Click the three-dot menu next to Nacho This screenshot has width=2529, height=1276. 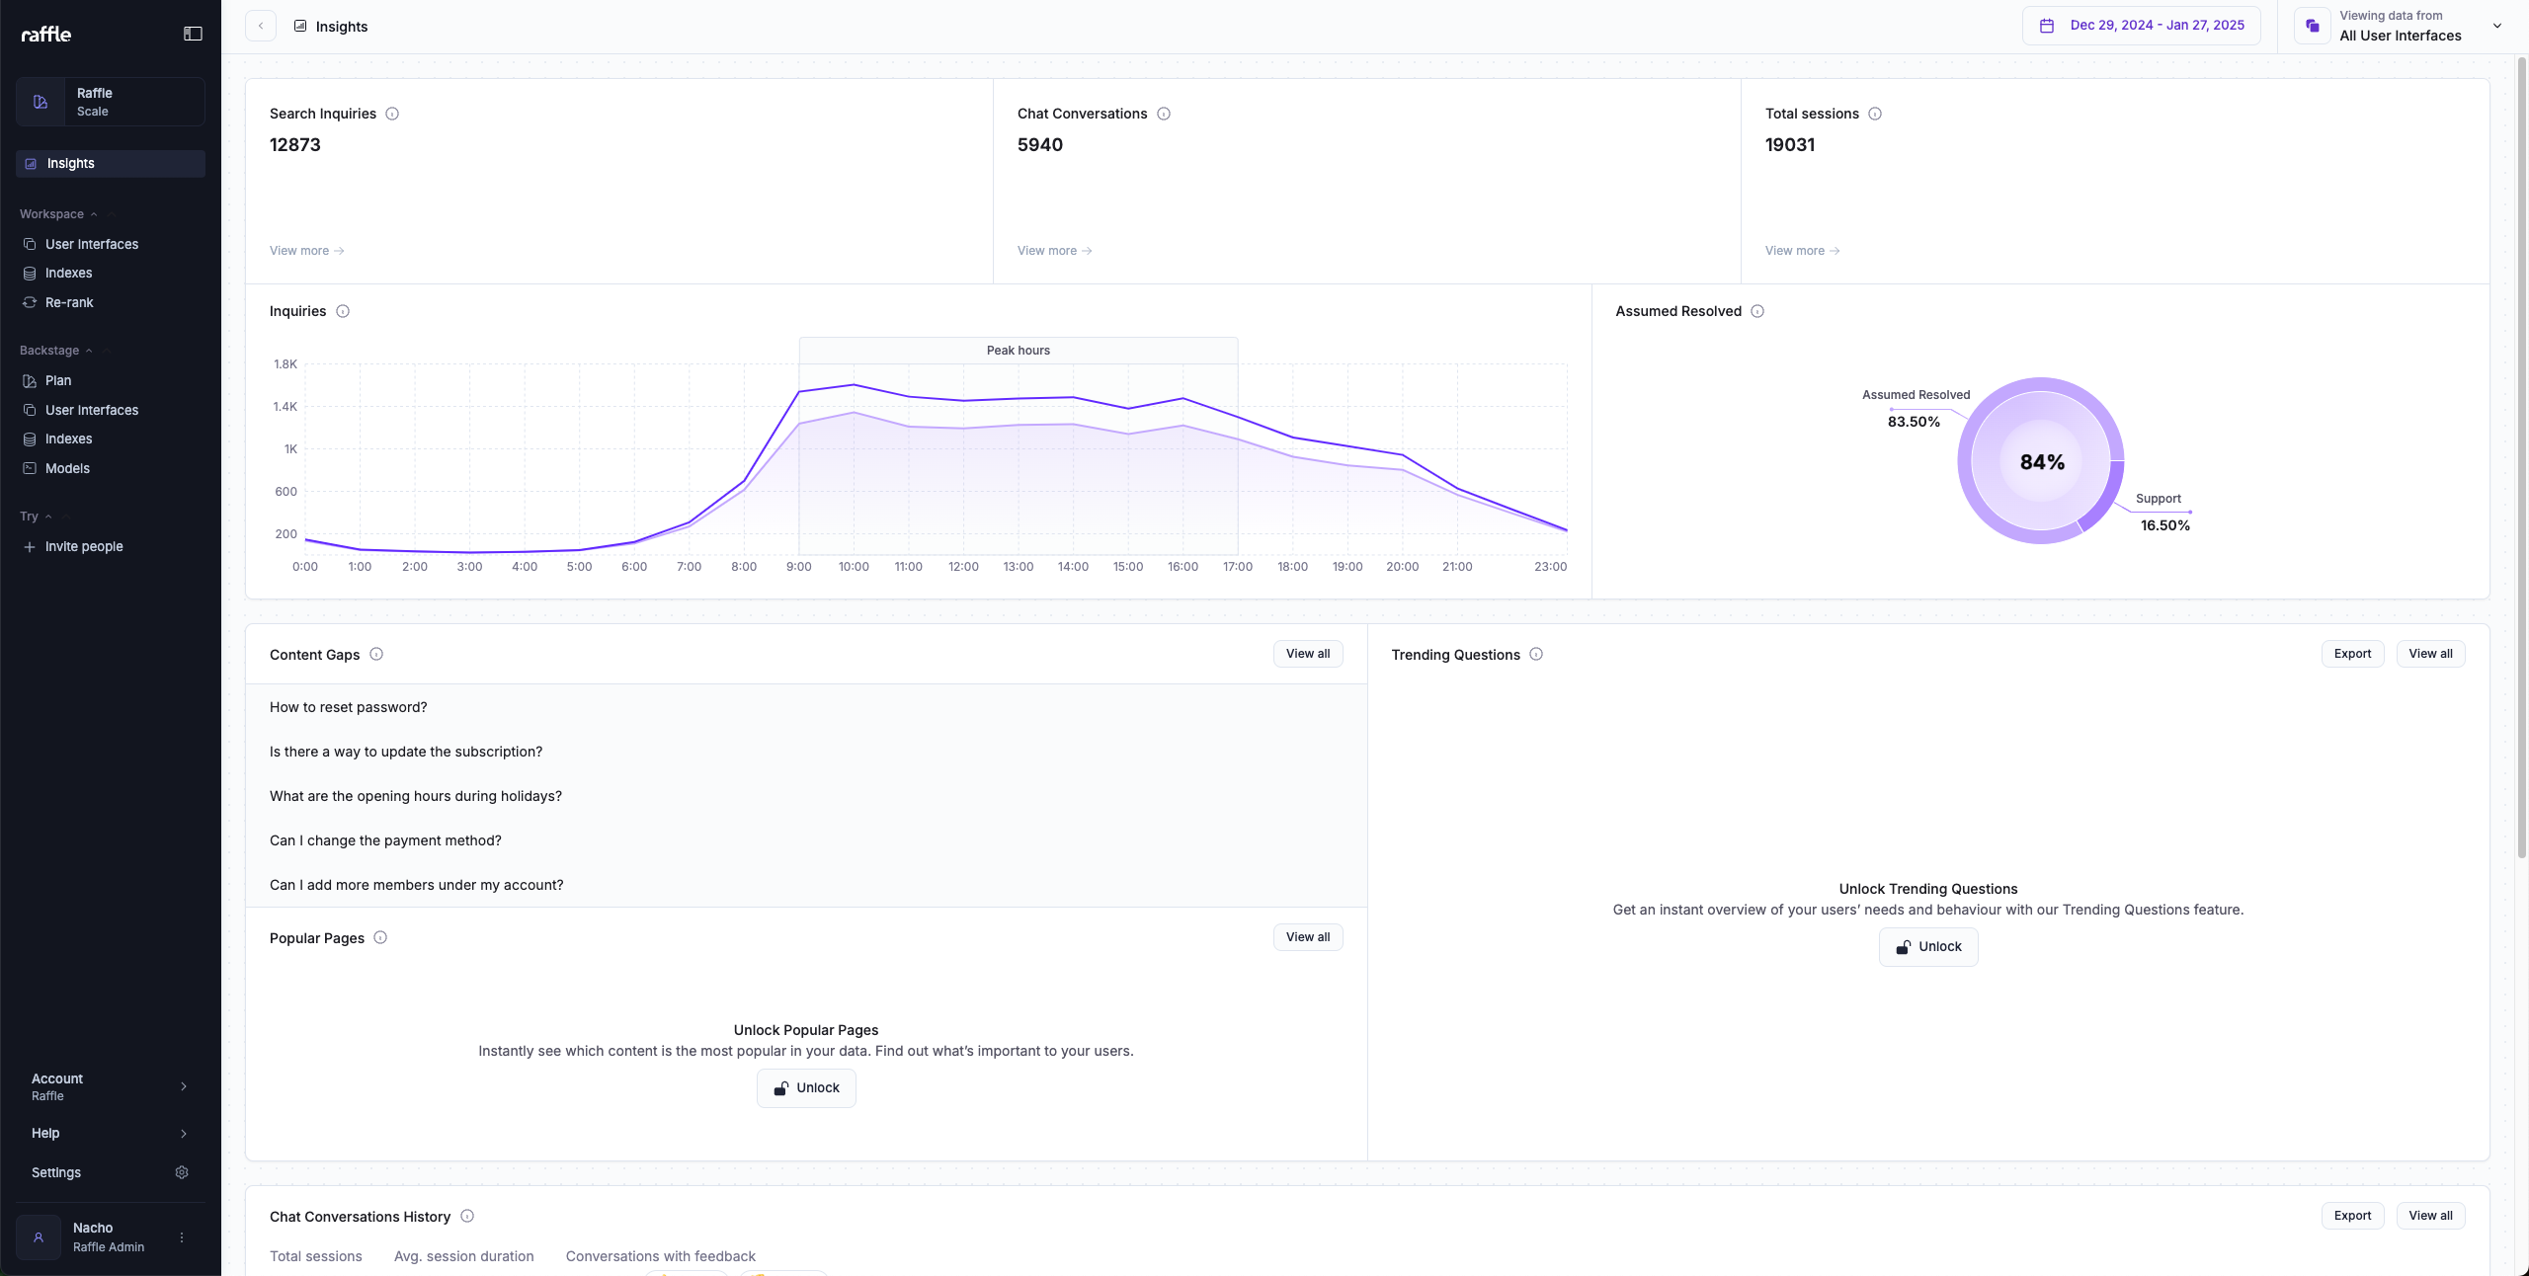pyautogui.click(x=182, y=1237)
